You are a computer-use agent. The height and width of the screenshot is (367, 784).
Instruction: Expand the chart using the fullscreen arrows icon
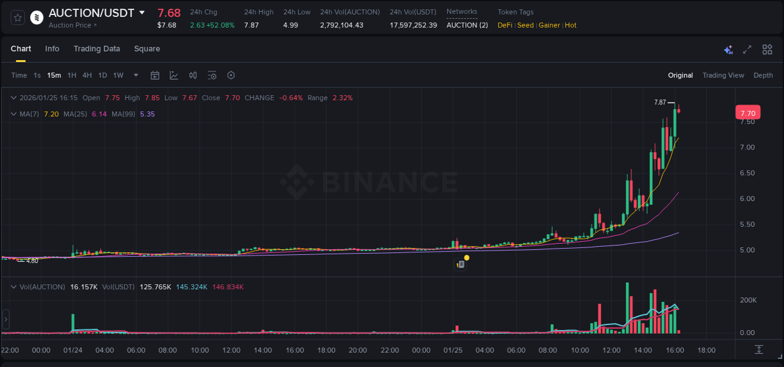click(747, 49)
